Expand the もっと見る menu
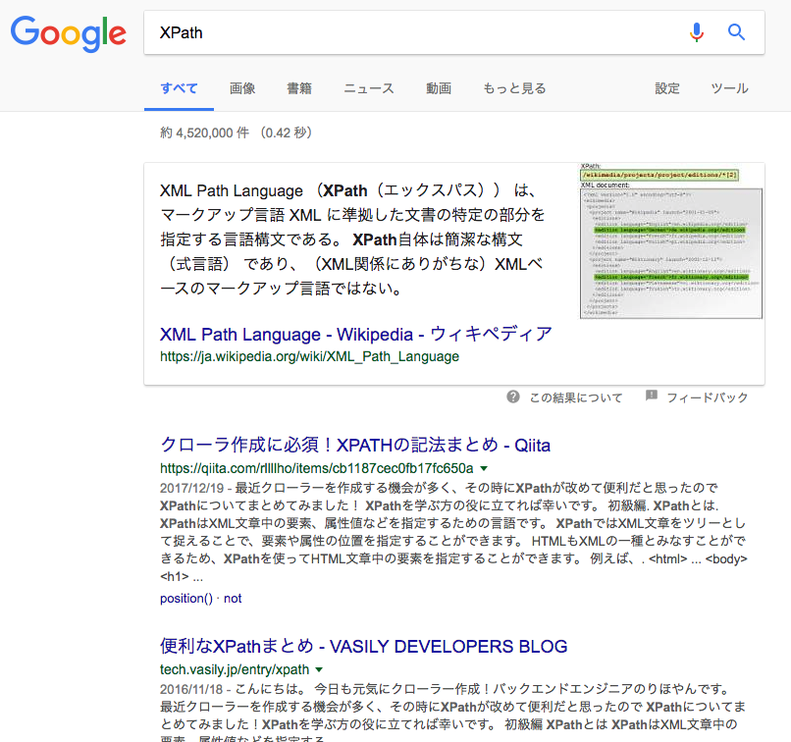 pyautogui.click(x=514, y=88)
